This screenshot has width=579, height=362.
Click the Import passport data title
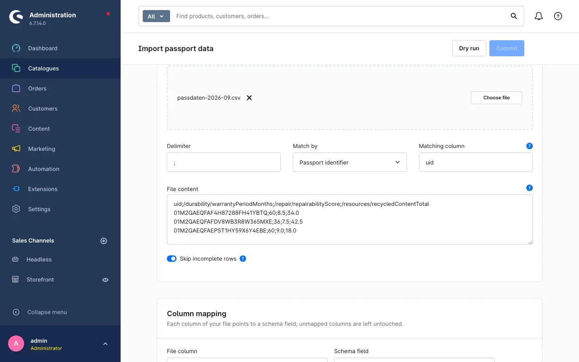click(176, 49)
